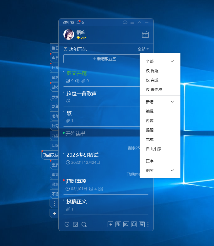Viewport: 214px width, 246px height.
Task: Open the calendar view icon
Action: tap(145, 35)
